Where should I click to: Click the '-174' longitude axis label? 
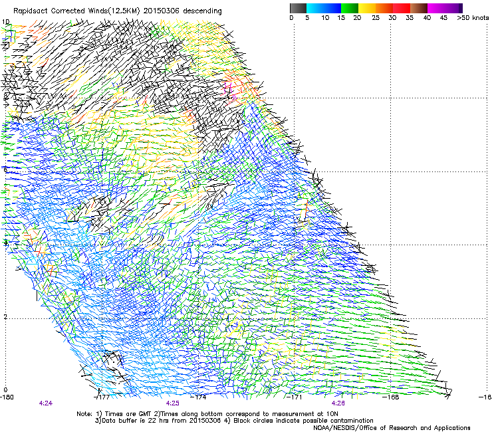click(x=199, y=397)
